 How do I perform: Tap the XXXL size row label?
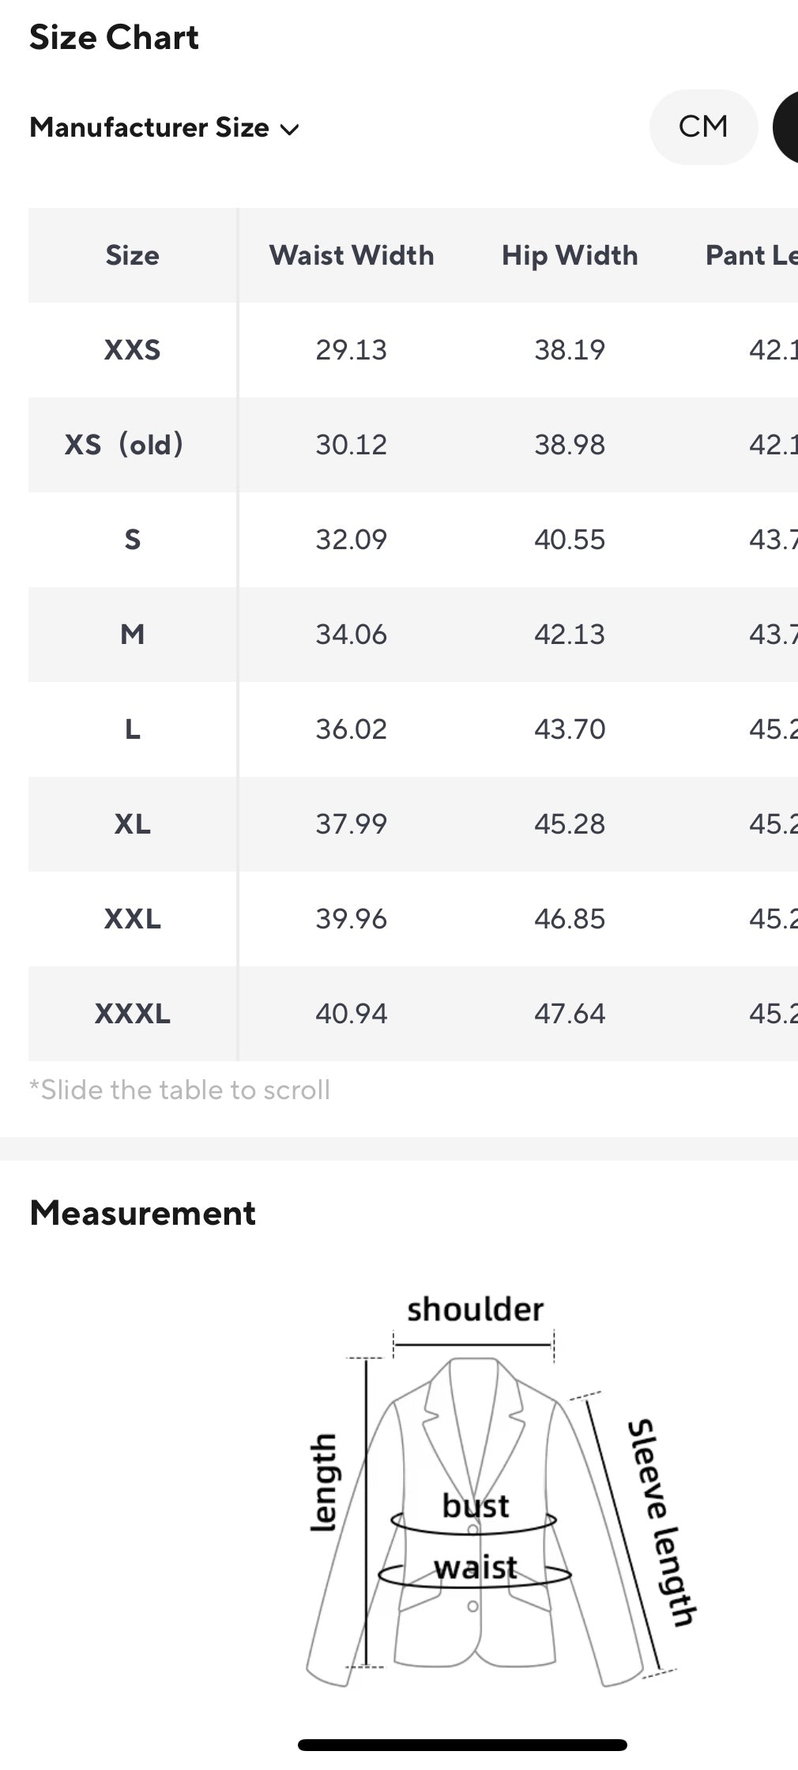pos(133,1013)
